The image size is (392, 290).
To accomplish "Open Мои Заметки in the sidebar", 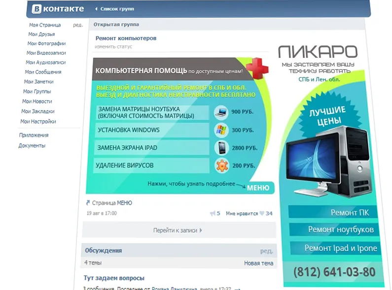I will tap(39, 82).
